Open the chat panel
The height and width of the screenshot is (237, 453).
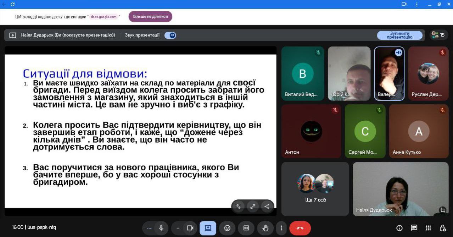click(414, 228)
